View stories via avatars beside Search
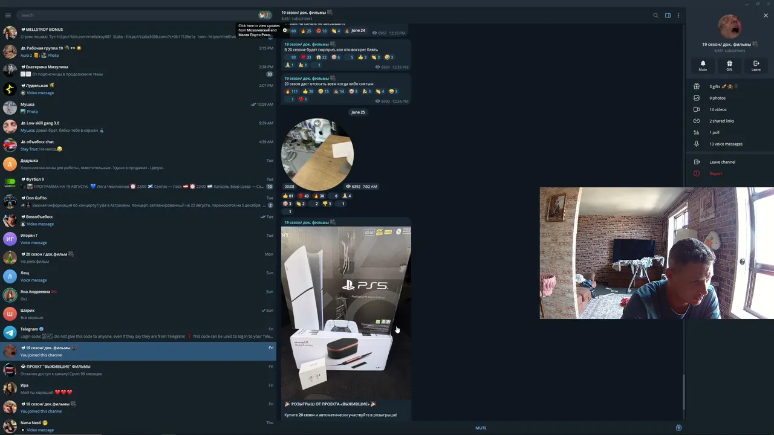This screenshot has width=774, height=435. pyautogui.click(x=265, y=15)
